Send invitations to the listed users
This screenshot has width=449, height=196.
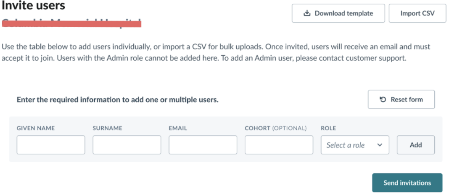(x=407, y=183)
